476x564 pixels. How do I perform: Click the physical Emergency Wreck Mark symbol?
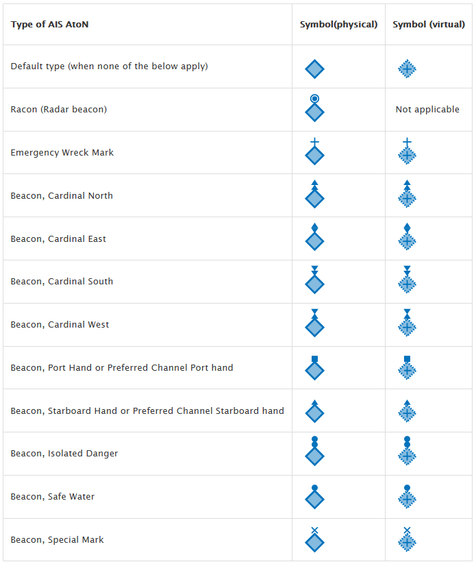[x=314, y=151]
